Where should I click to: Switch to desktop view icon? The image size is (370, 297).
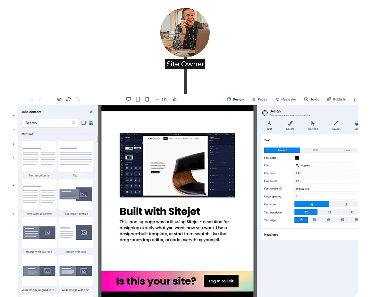click(x=129, y=99)
